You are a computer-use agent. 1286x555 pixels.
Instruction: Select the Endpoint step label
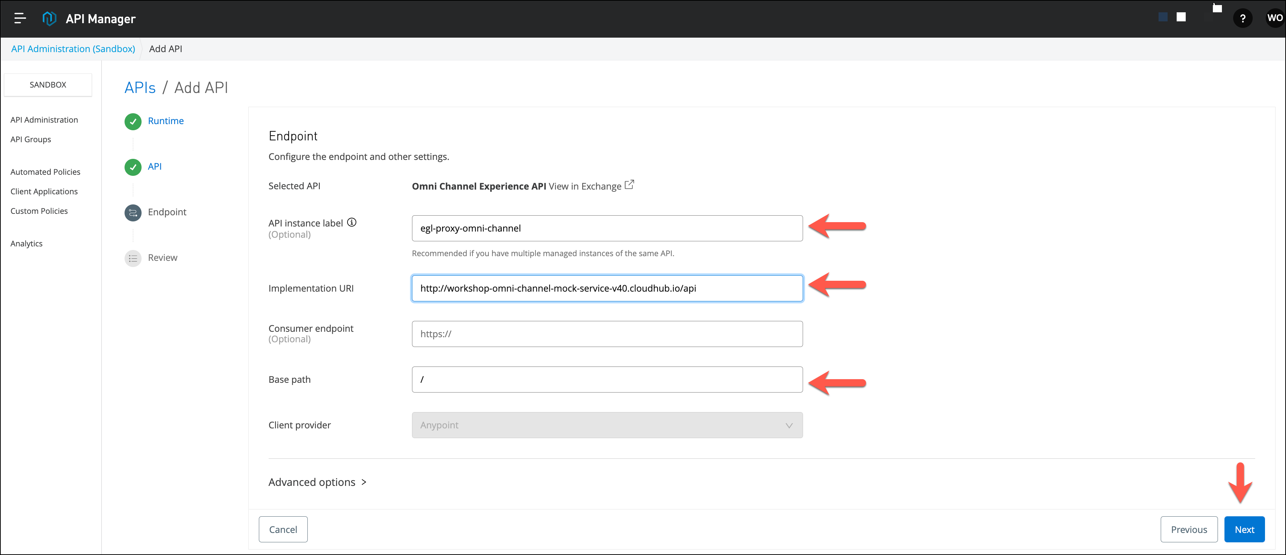coord(167,212)
